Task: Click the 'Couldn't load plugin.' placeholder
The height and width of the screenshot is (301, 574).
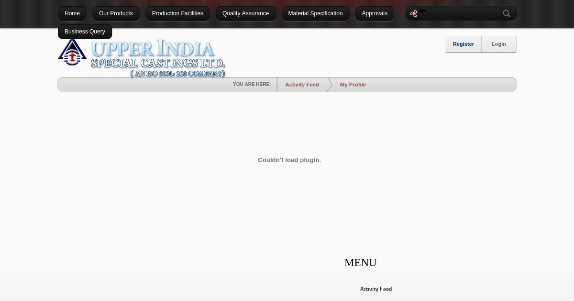Action: [x=289, y=160]
